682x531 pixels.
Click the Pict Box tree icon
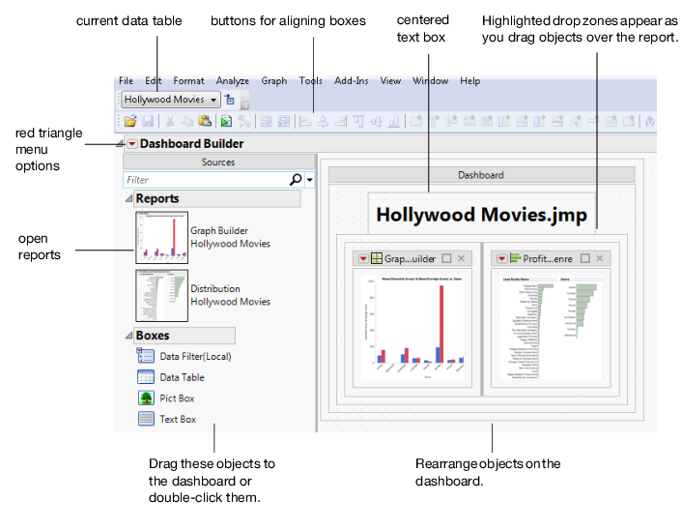click(x=146, y=398)
